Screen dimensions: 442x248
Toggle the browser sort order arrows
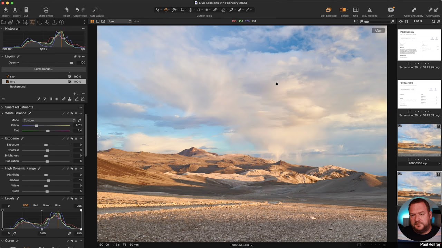[407, 21]
